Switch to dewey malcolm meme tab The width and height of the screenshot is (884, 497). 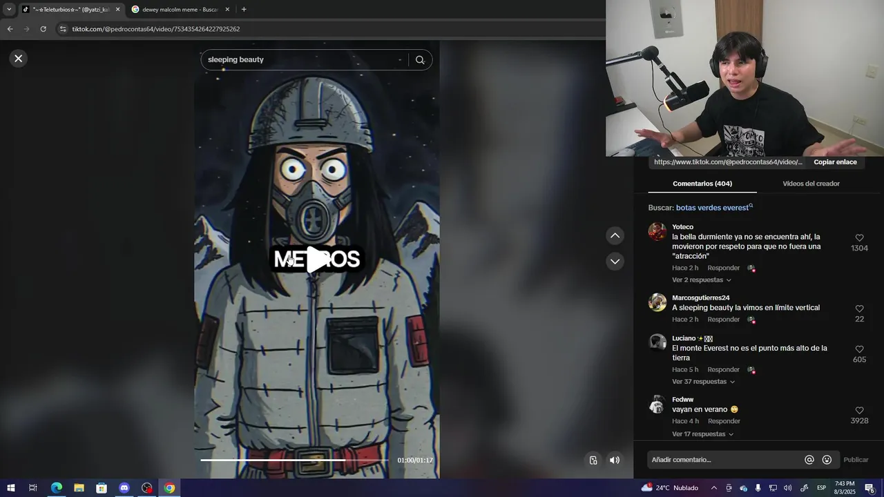(x=180, y=10)
